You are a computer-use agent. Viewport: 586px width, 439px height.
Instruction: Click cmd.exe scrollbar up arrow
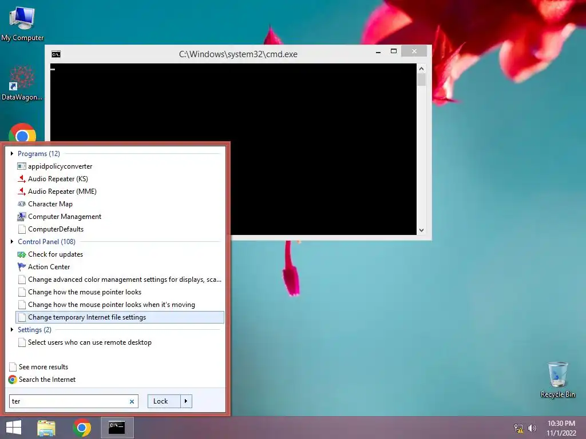pyautogui.click(x=422, y=69)
